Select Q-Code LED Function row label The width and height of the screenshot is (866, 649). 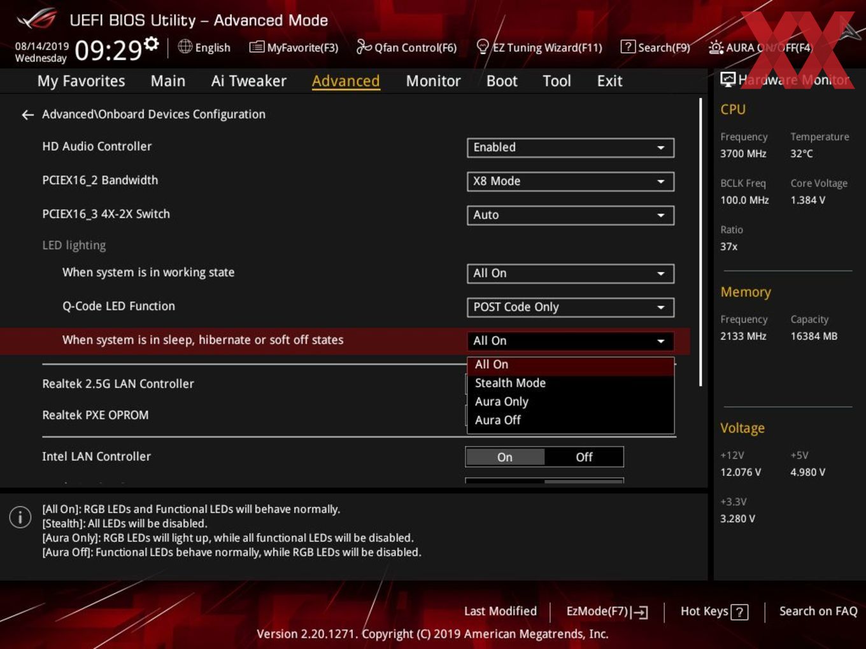click(x=118, y=306)
